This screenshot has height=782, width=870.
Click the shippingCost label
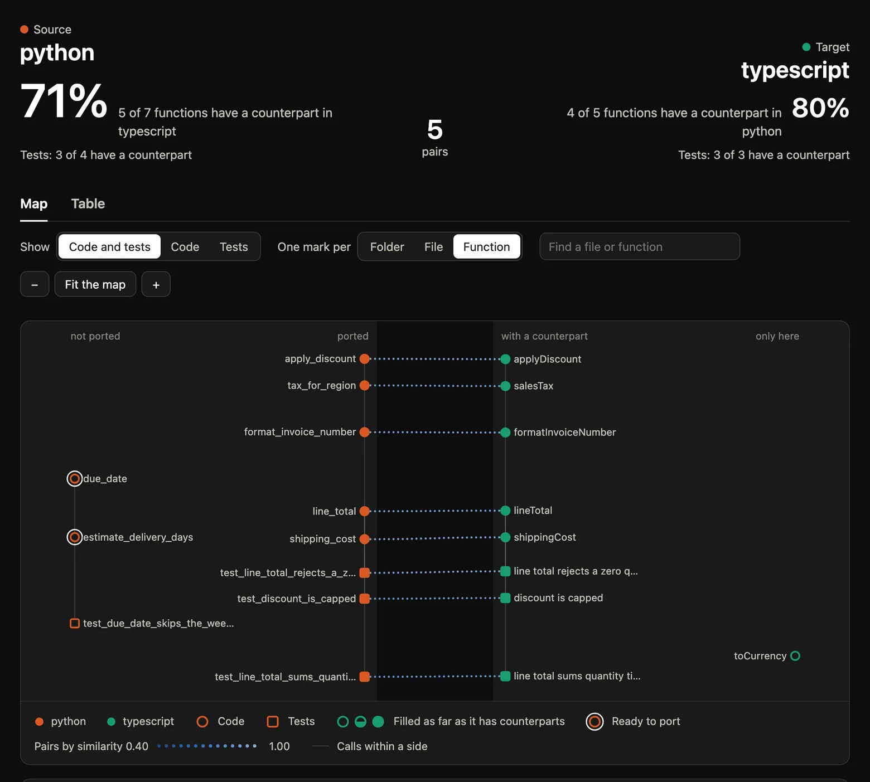point(544,537)
